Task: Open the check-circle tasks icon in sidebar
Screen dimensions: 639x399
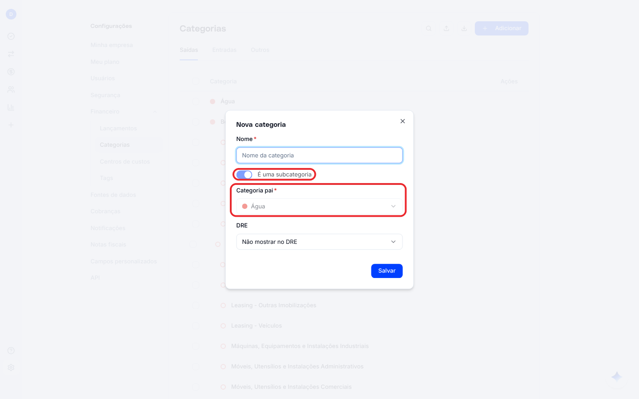Action: [x=11, y=36]
